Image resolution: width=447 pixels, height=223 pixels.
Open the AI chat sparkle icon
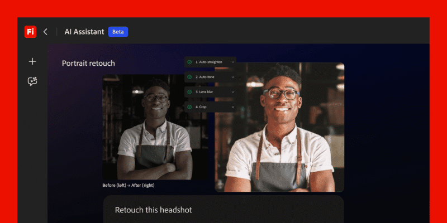[32, 81]
